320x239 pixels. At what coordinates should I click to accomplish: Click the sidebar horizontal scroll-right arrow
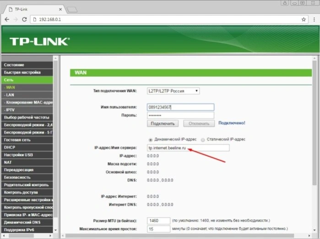pos(50,235)
